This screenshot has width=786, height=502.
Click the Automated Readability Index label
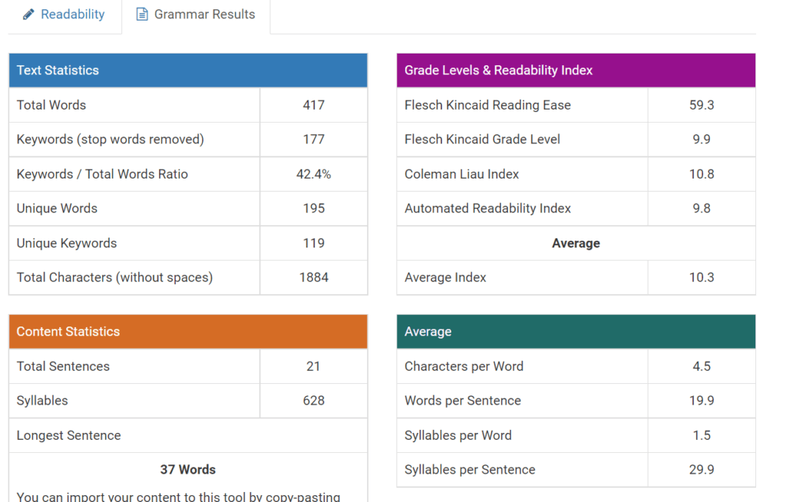(487, 208)
